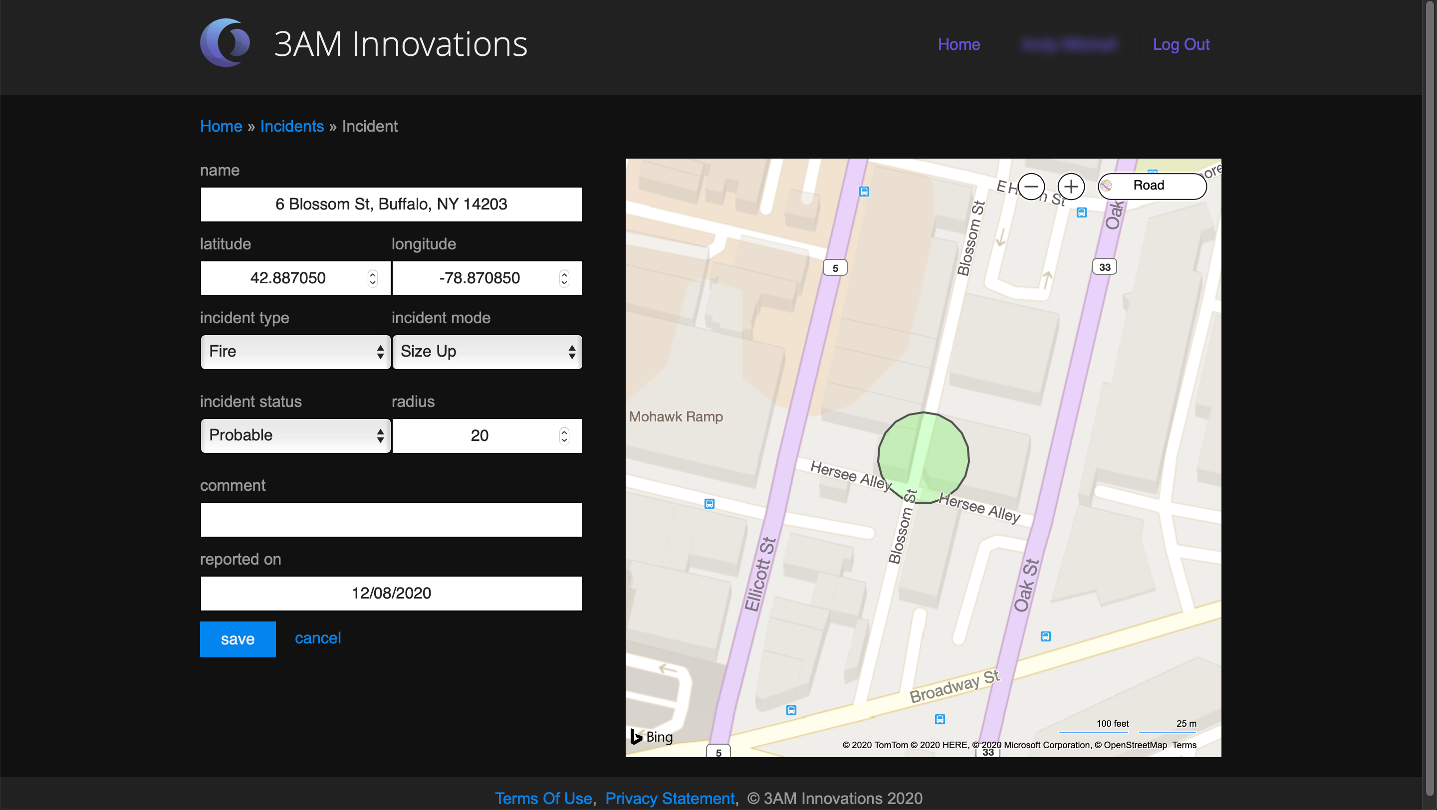
Task: Click the Incidents breadcrumb link
Action: click(292, 126)
